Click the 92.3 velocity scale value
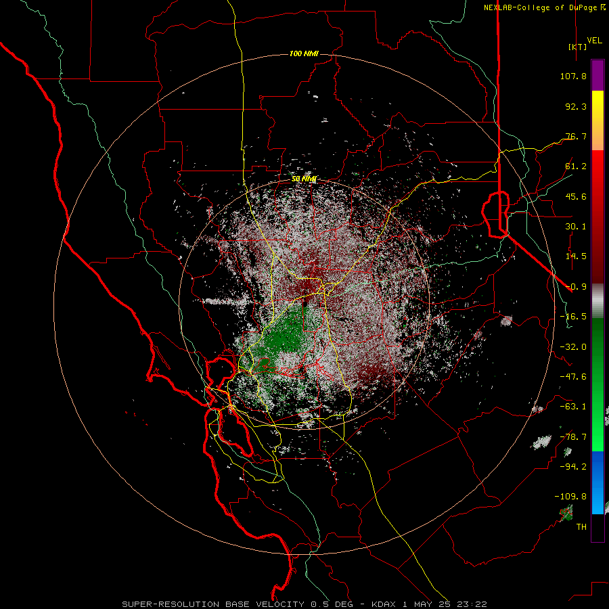This screenshot has height=609, width=609. [576, 106]
